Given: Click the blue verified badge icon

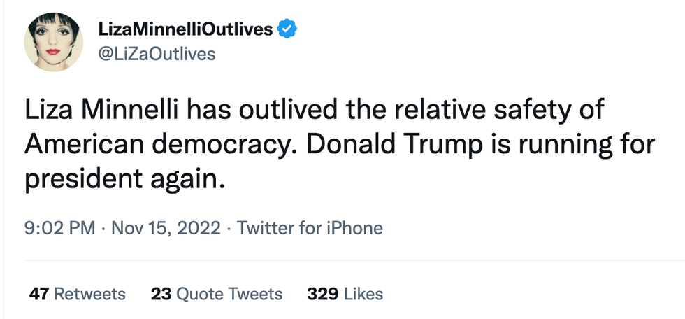Looking at the screenshot, I should pos(288,29).
